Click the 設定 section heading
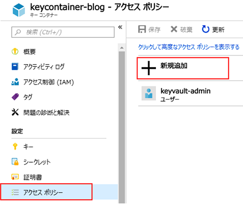 pyautogui.click(x=17, y=131)
